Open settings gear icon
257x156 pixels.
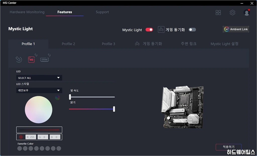232,12
